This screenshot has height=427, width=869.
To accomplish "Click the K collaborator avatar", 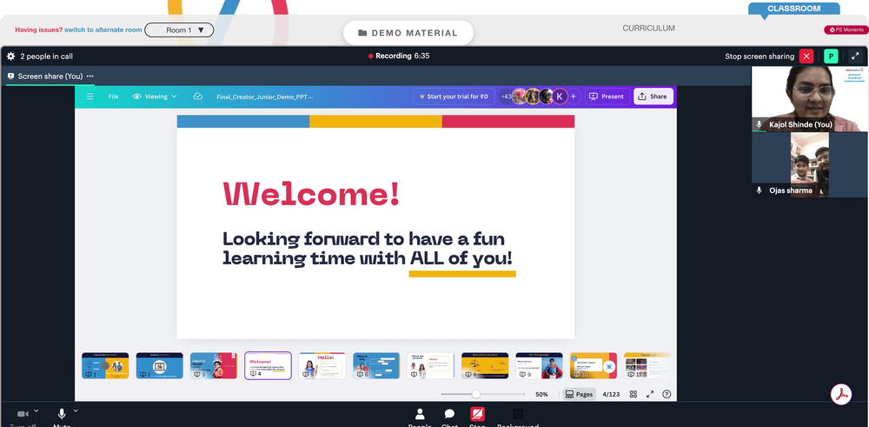I will click(560, 97).
